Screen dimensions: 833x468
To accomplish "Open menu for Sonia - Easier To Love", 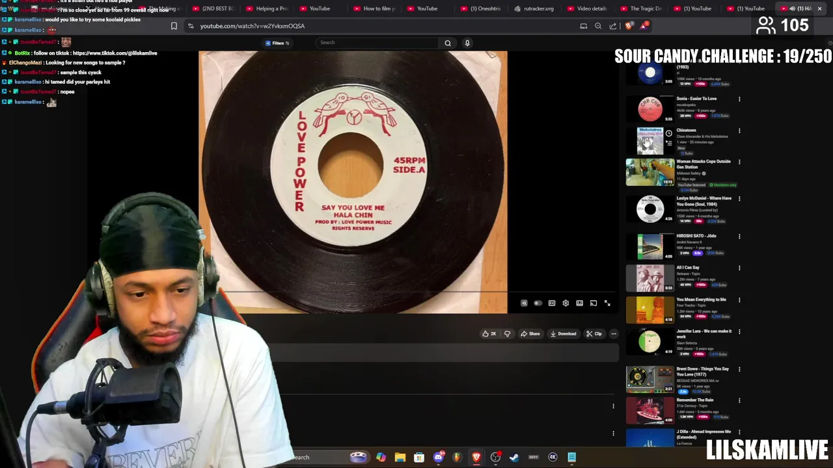I will 739,99.
